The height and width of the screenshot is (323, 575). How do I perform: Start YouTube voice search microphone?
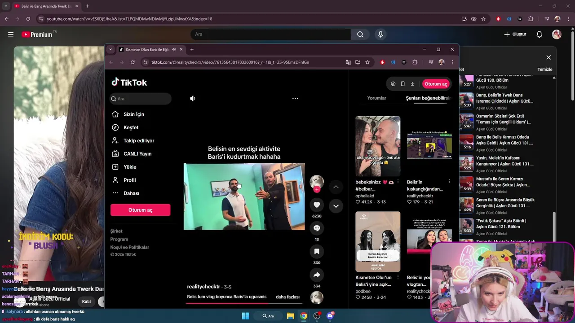(x=380, y=35)
